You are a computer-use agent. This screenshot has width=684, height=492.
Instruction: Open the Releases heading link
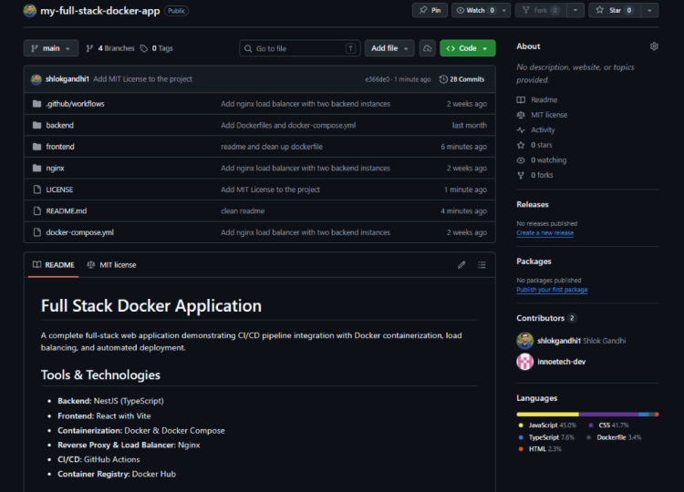(x=533, y=205)
